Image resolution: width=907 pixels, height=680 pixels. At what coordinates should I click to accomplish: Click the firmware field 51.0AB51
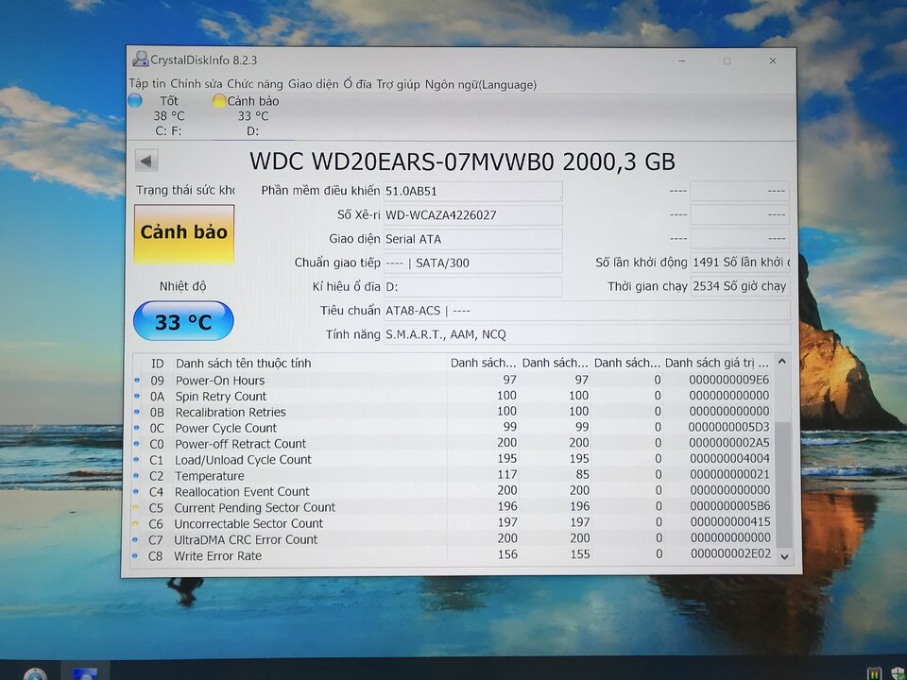tap(472, 192)
